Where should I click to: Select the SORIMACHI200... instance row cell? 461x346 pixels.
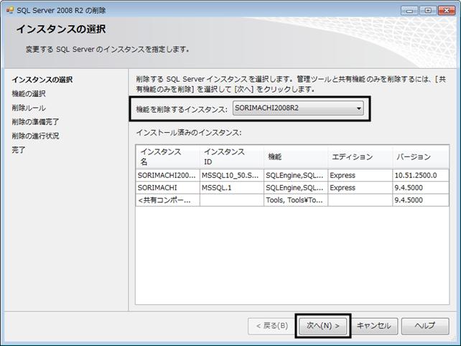pos(168,175)
